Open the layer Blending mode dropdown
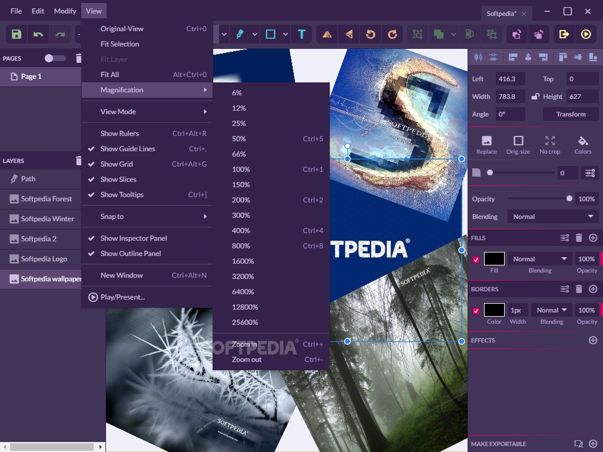 (x=553, y=217)
